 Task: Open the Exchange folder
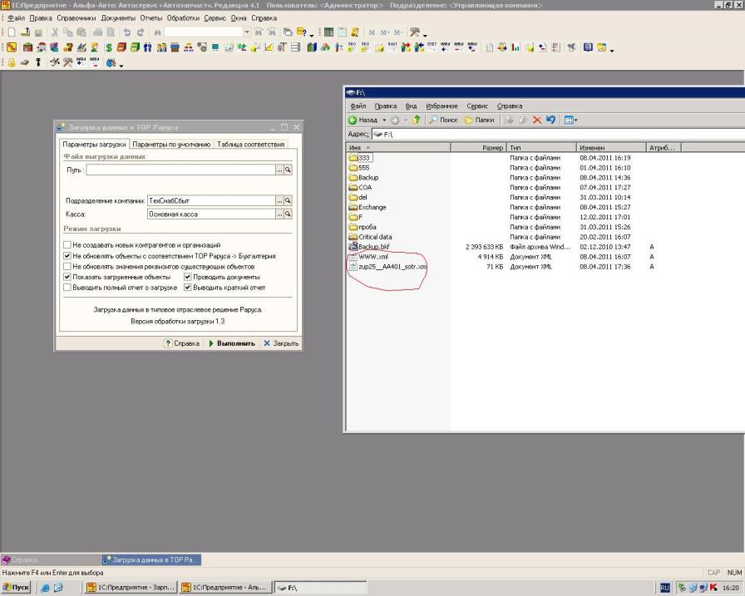click(368, 207)
